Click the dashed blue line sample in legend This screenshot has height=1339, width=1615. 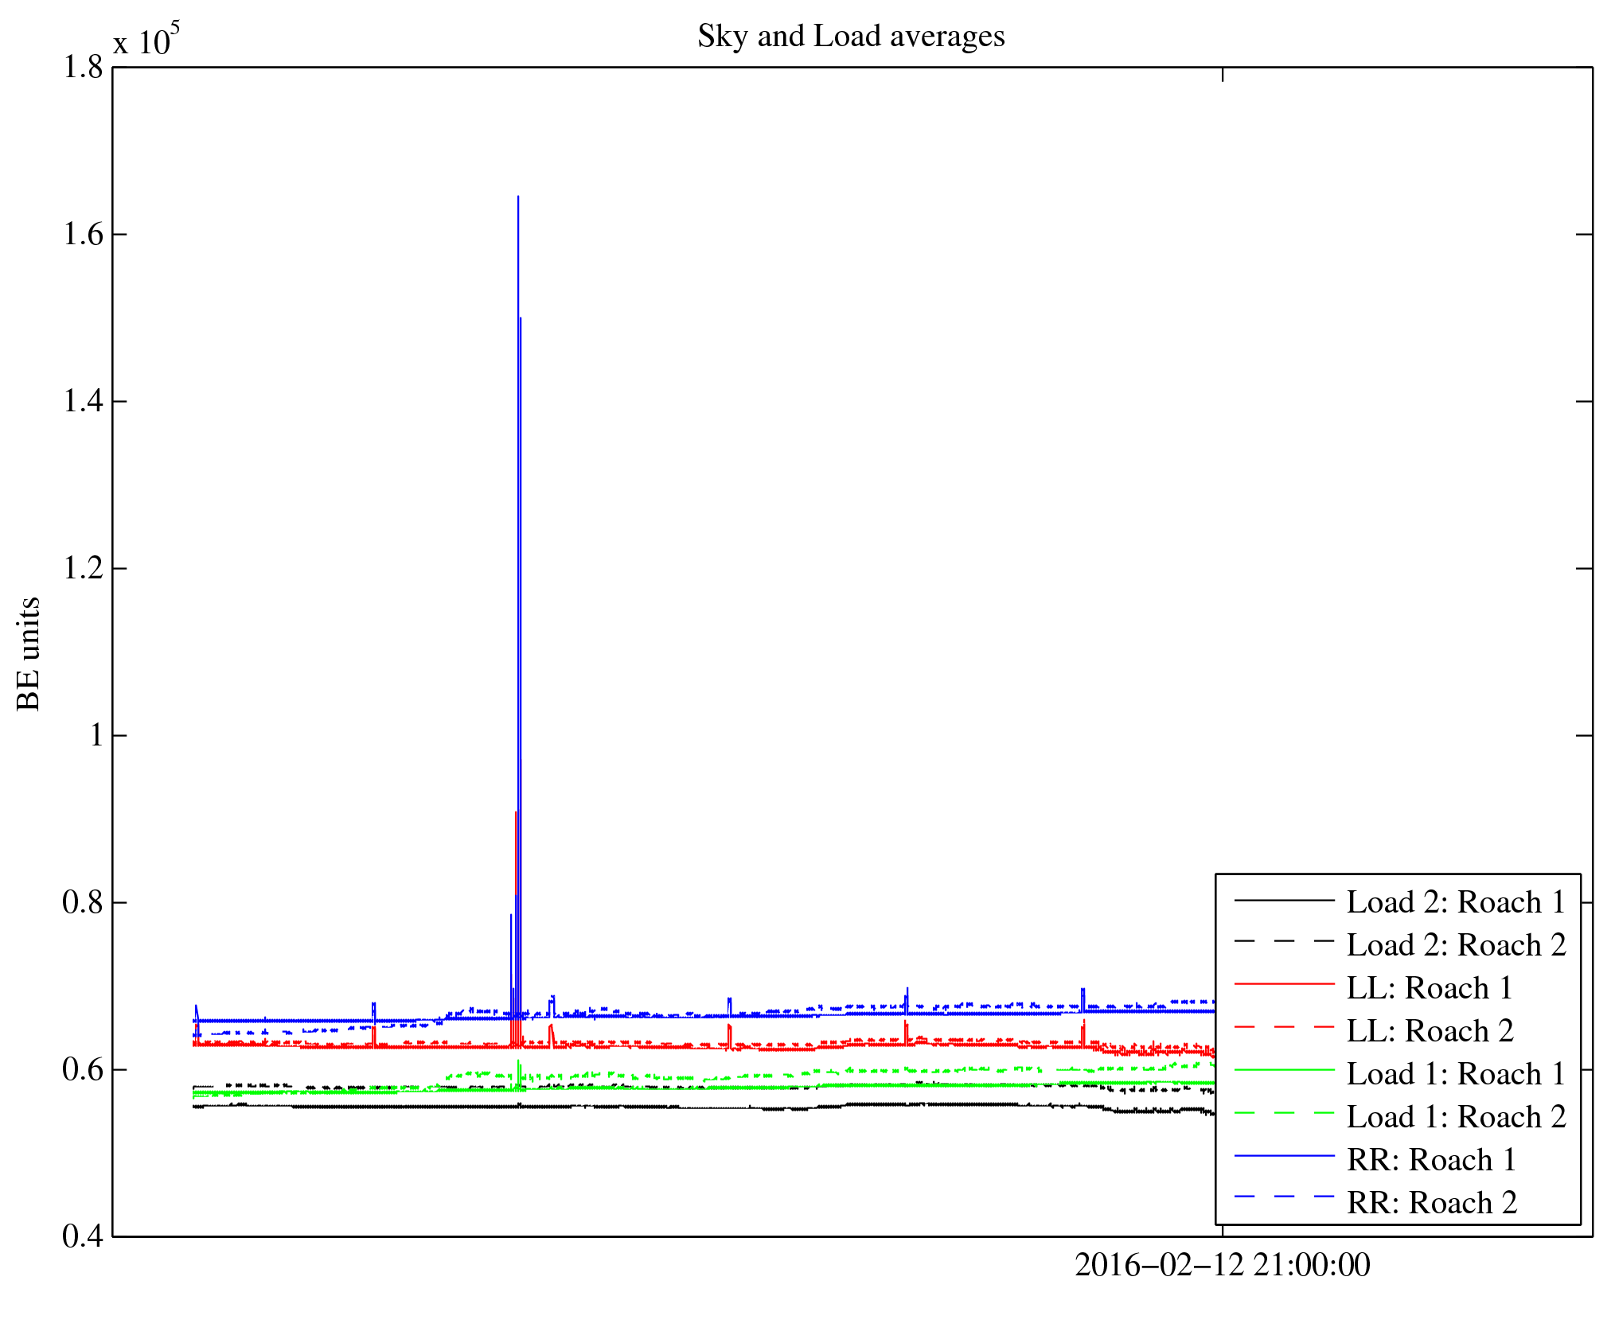(1284, 1196)
